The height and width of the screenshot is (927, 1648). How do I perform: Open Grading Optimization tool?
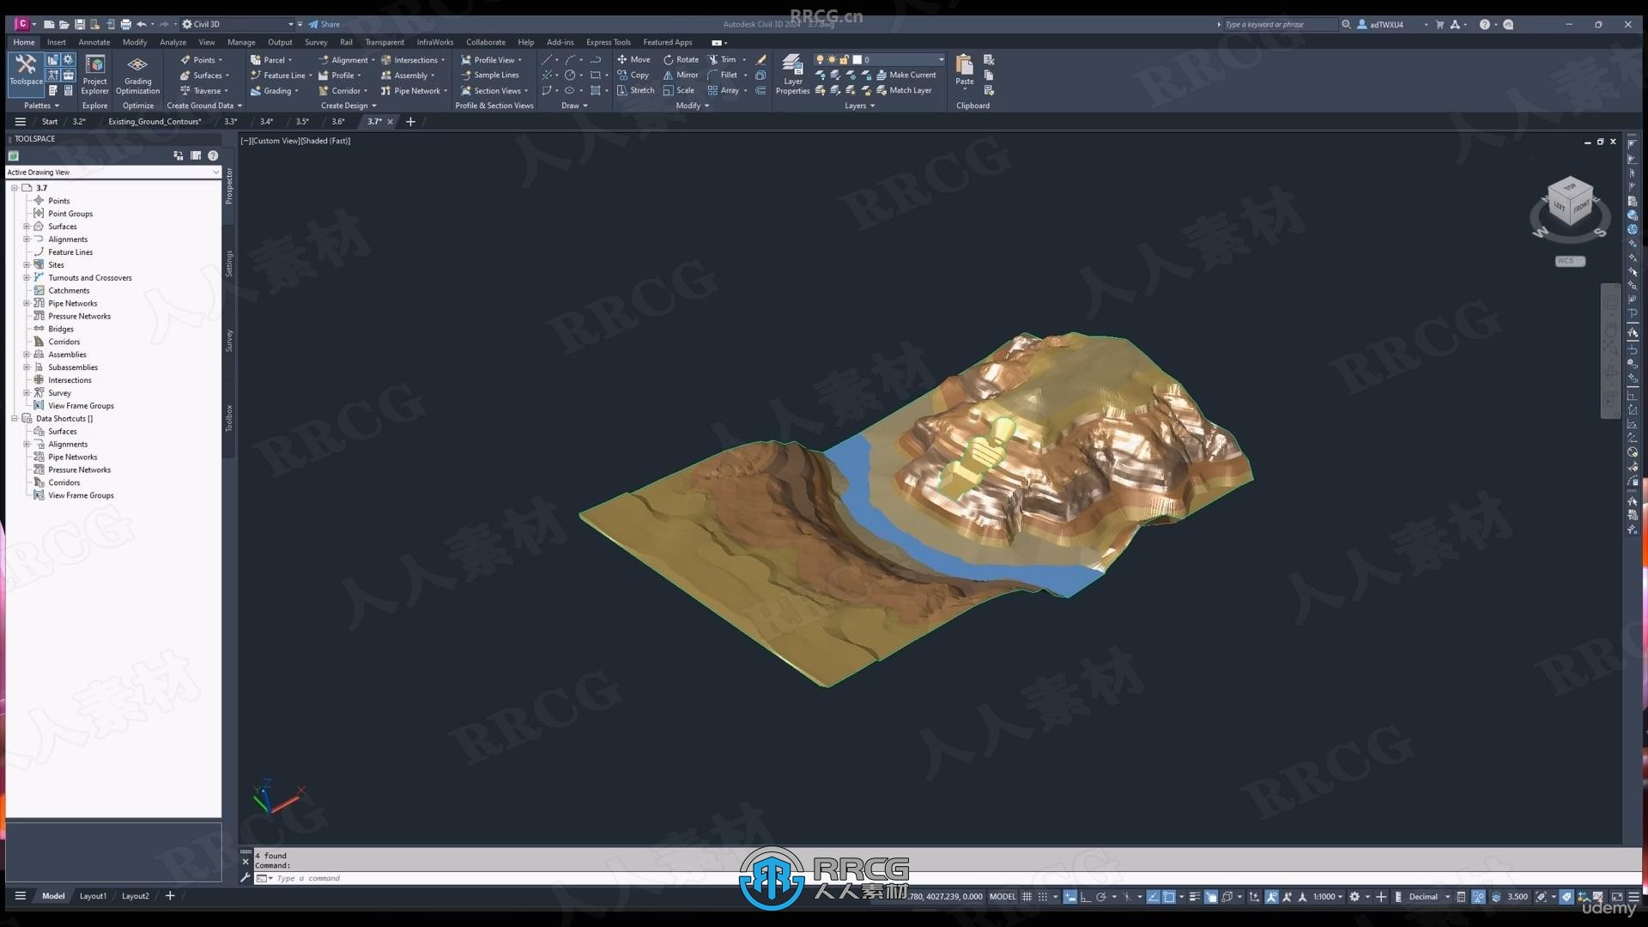(x=137, y=75)
